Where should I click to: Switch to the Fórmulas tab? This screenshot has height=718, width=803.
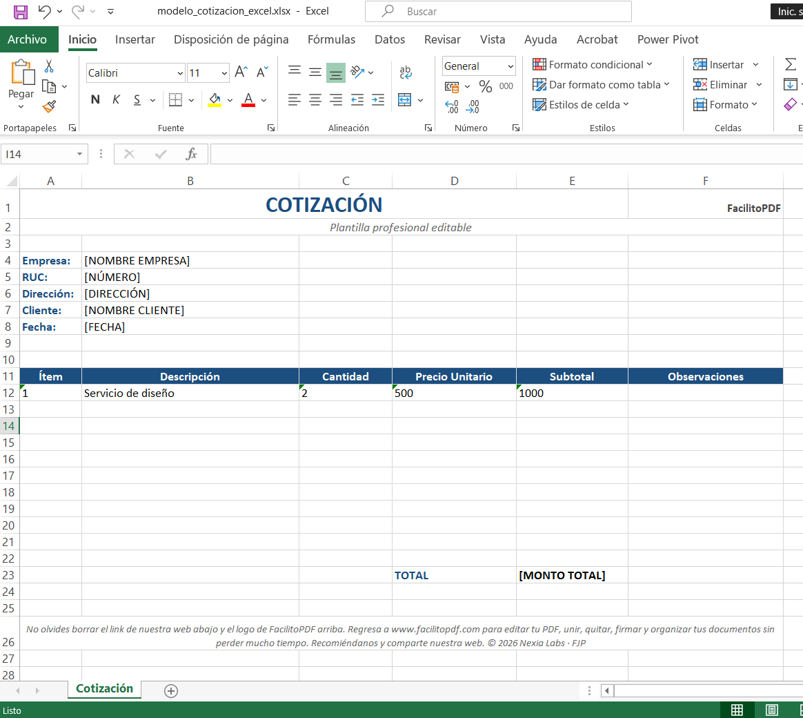(x=331, y=39)
